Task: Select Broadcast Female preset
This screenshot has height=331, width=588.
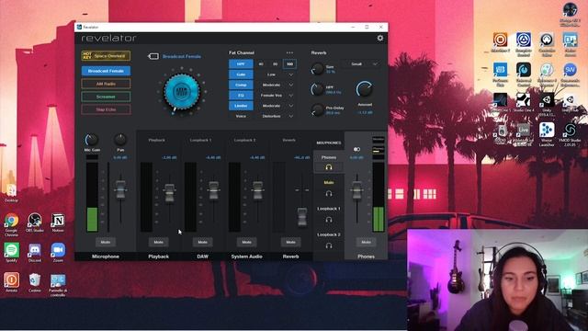Action: coord(106,71)
